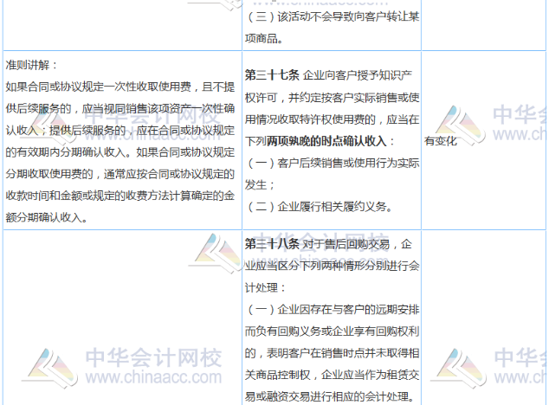Click the line '权许可，并约定按客户实际销售或使'
Image resolution: width=549 pixels, height=405 pixels.
(333, 98)
